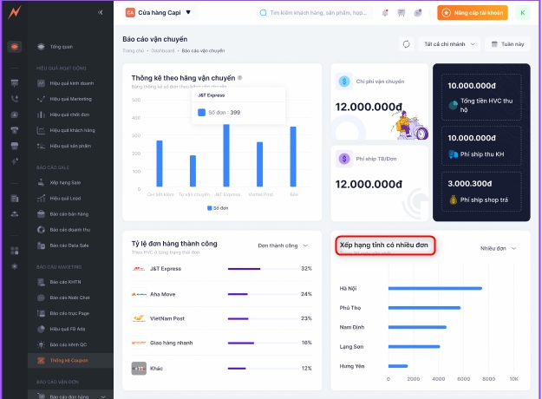The image size is (542, 399).
Task: Select Thống kê Coupon menu item
Action: coord(68,359)
